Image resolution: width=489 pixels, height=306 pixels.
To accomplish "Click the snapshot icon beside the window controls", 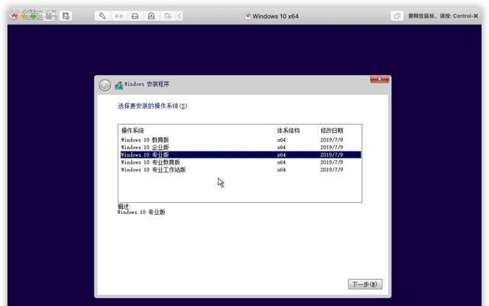I will [66, 16].
